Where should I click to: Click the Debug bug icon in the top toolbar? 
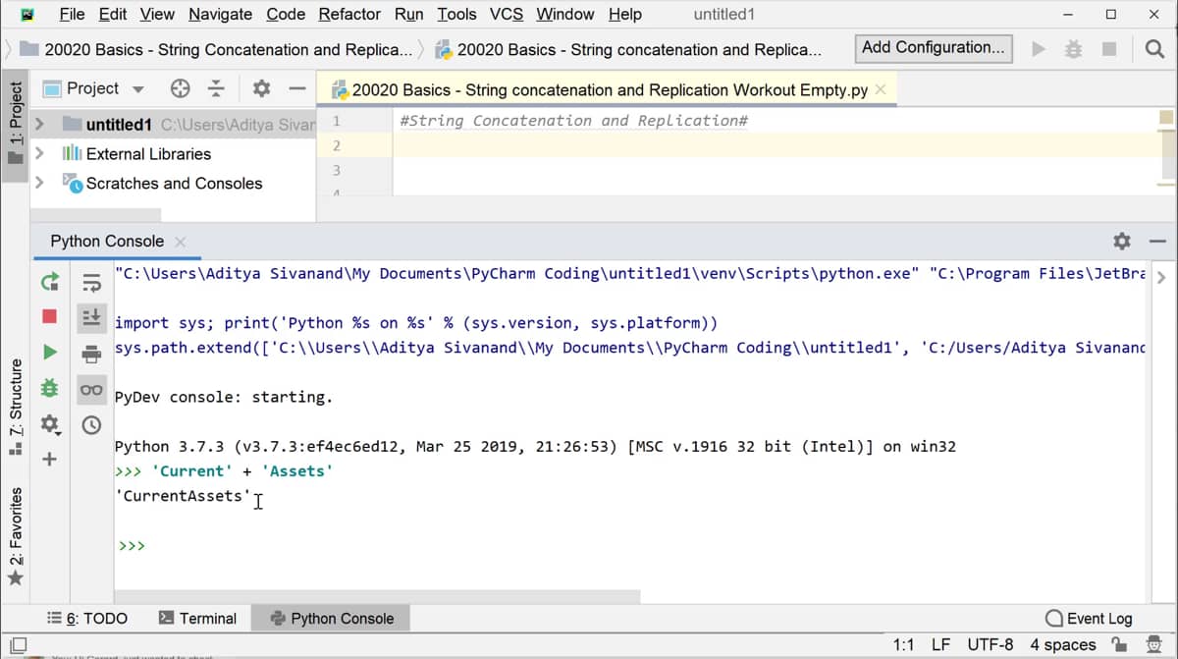[x=1074, y=49]
